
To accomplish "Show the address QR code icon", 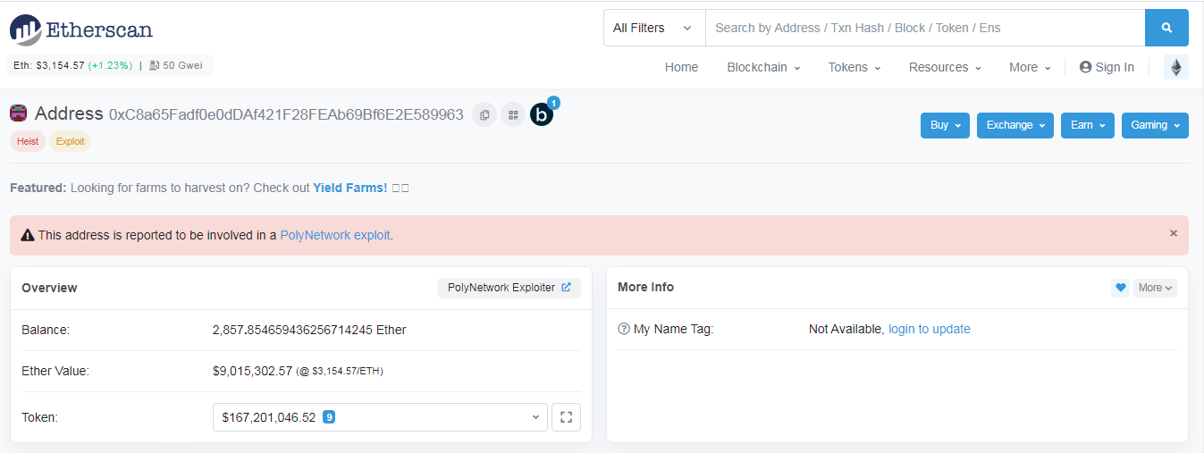I will 513,114.
